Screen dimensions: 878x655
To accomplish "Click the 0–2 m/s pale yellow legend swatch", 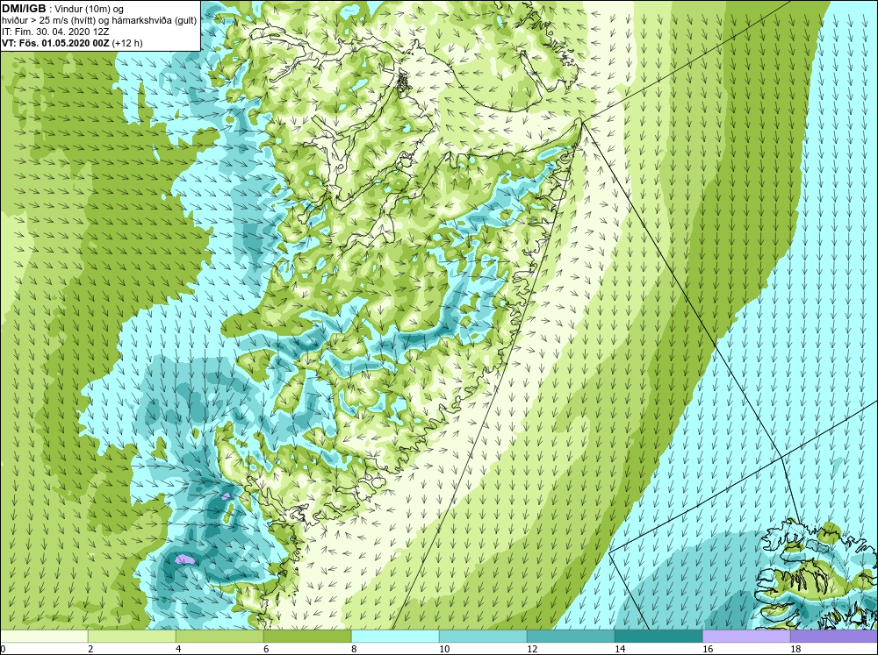I will click(x=44, y=637).
